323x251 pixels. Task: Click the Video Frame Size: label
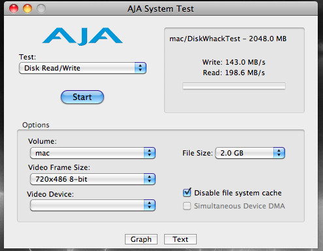coord(59,167)
